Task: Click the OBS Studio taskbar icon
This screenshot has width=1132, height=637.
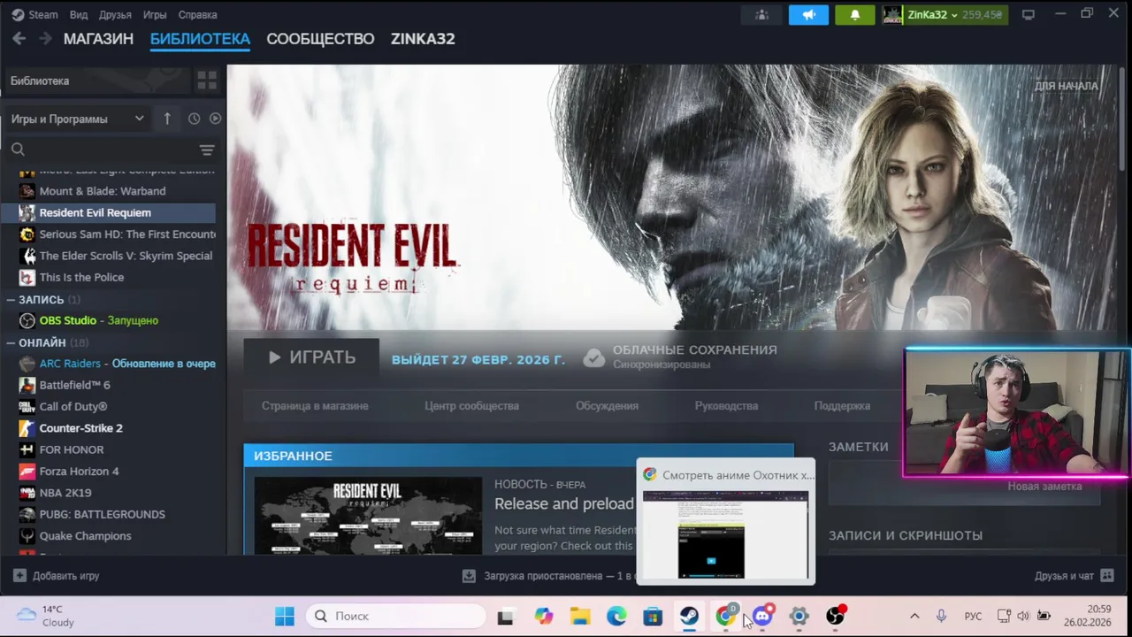Action: (835, 617)
